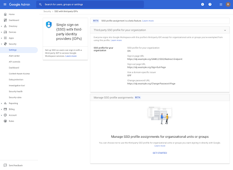Click Learn more in SSO profile description
233x170 pixels.
116,40
